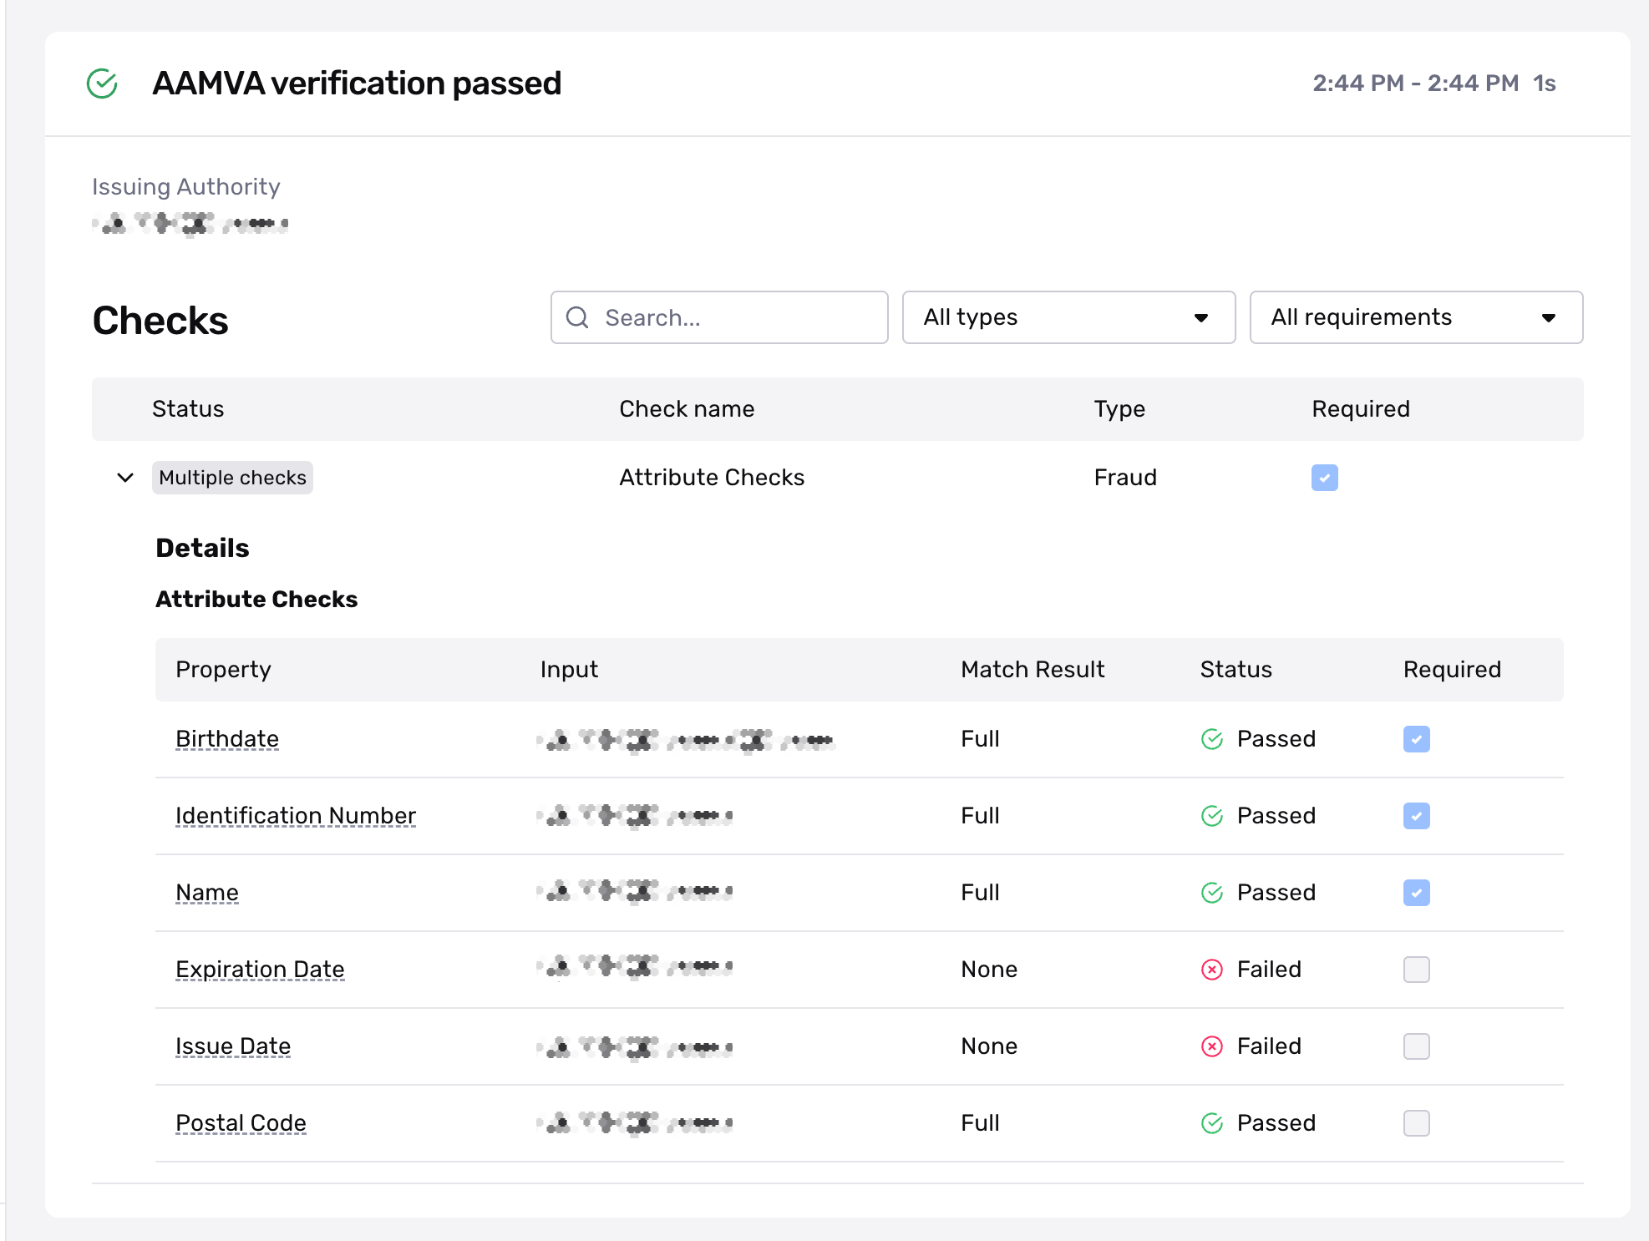Open the All types dropdown

[x=1068, y=317]
